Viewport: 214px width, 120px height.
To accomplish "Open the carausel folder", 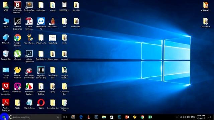I will pyautogui.click(x=65, y=55).
